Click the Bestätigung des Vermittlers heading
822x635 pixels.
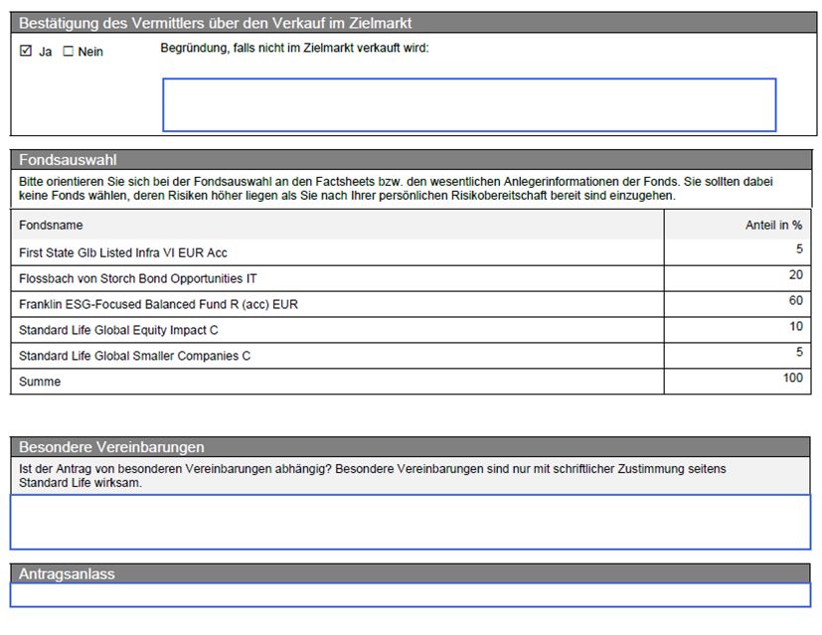coord(215,23)
